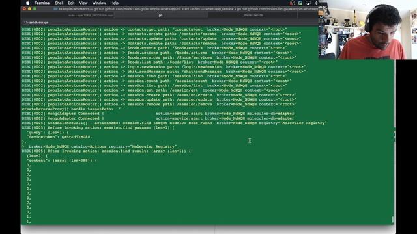
Task: Click the Bluetooth menu bar icon
Action: click(x=316, y=3)
